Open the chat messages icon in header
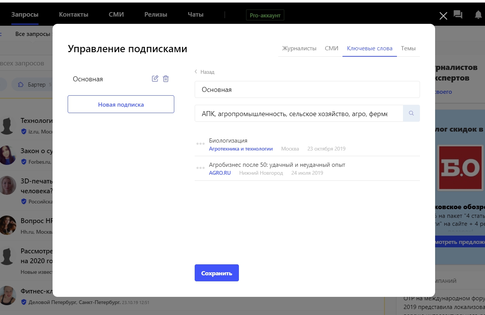The height and width of the screenshot is (315, 485). [x=458, y=15]
